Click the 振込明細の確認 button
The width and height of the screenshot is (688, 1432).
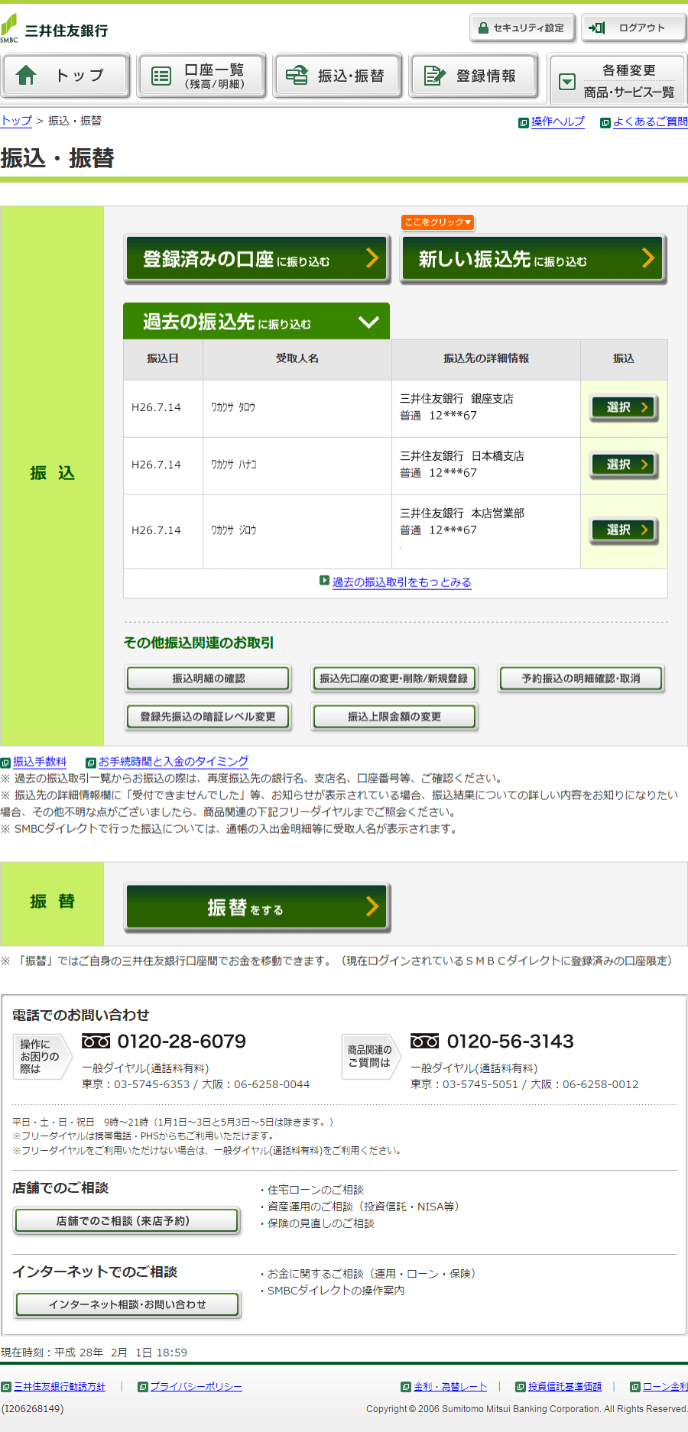tap(209, 679)
